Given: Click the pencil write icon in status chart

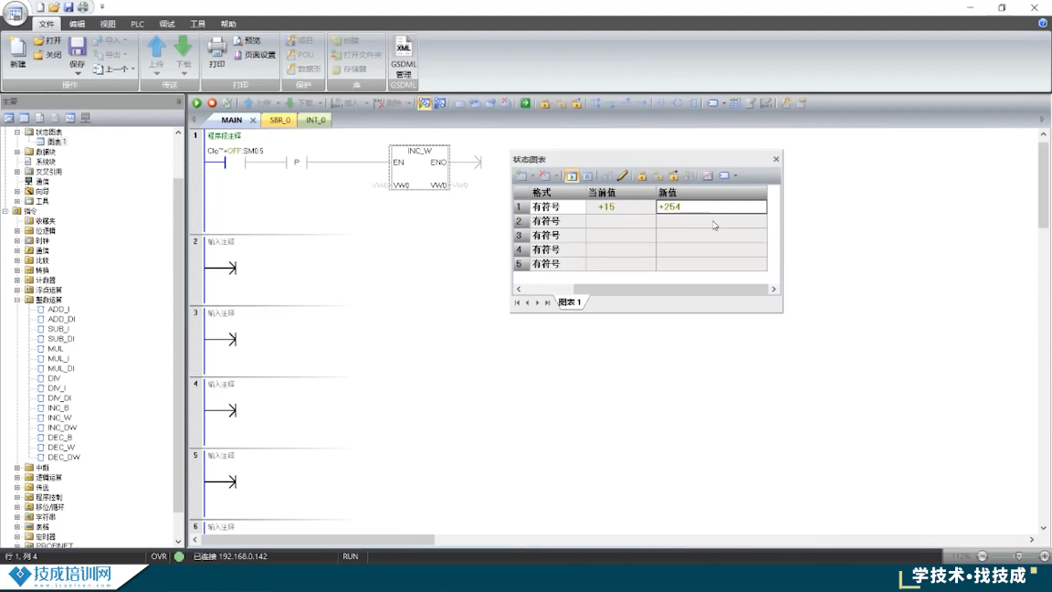Looking at the screenshot, I should click(623, 175).
